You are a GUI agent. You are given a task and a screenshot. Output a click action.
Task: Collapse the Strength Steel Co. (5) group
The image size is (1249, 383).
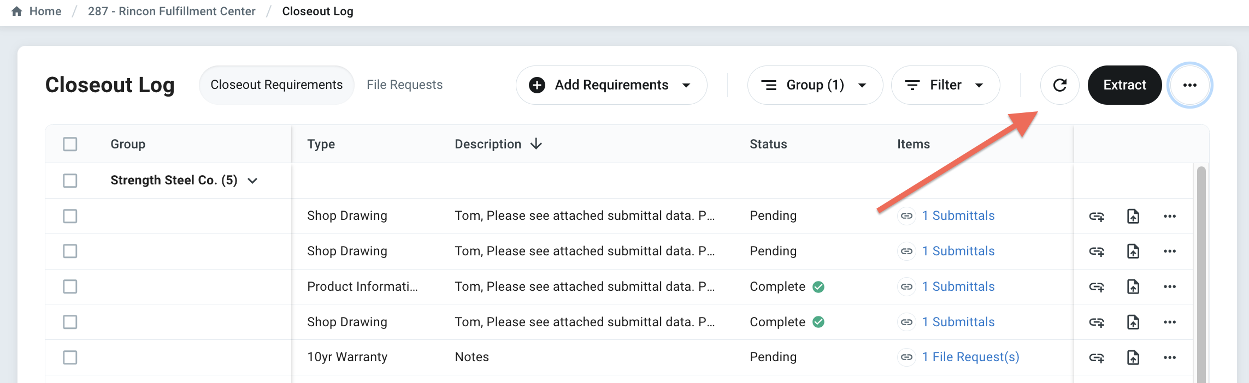(x=252, y=181)
